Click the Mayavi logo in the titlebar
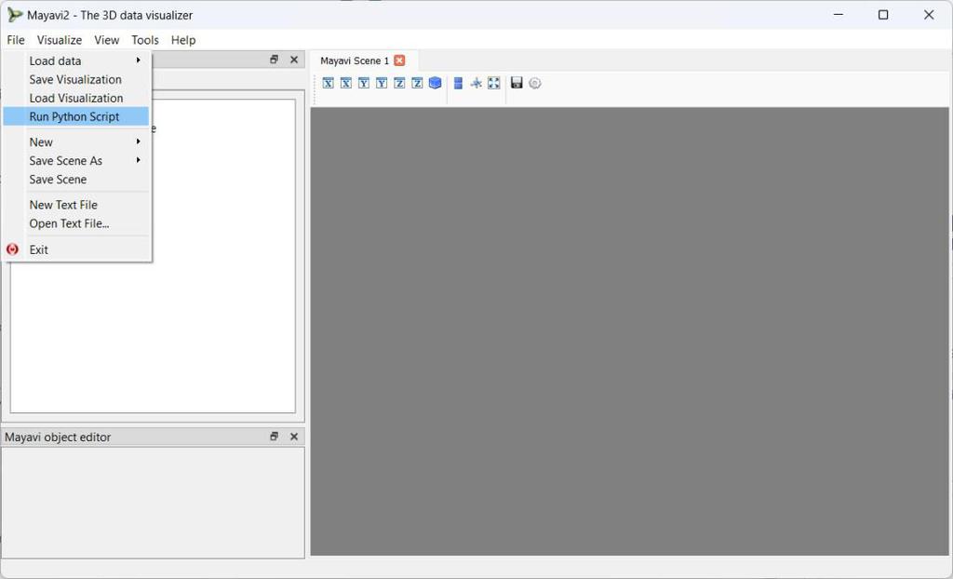This screenshot has height=579, width=953. tap(14, 14)
